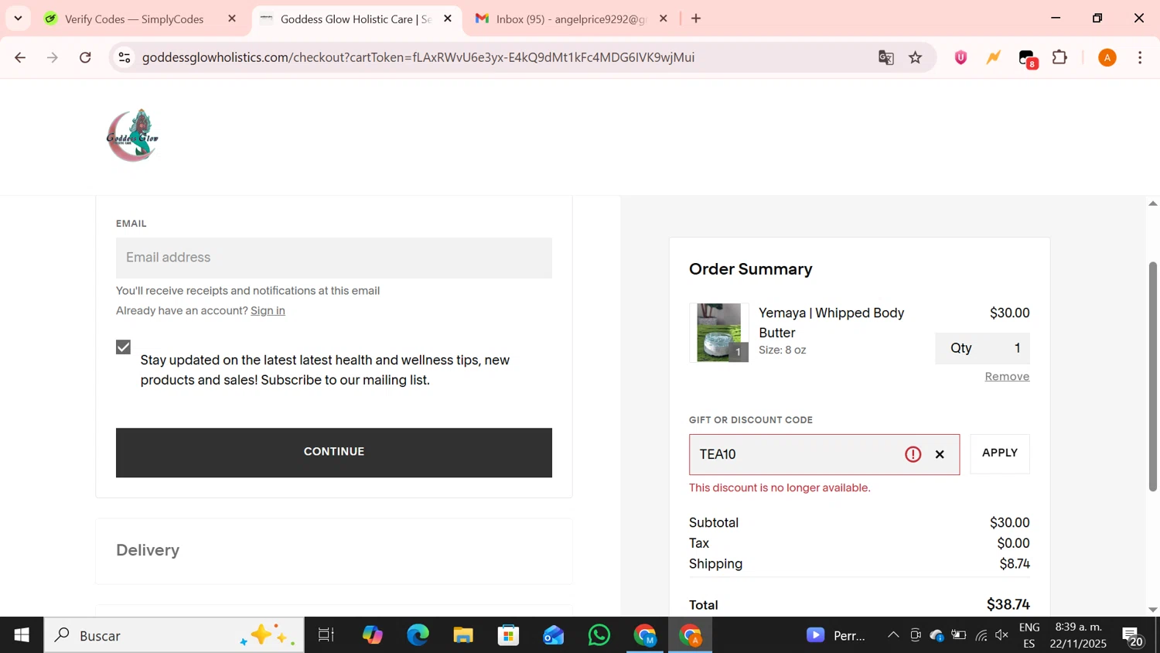Clear the TEA10 discount code
The image size is (1160, 653).
[x=940, y=454]
